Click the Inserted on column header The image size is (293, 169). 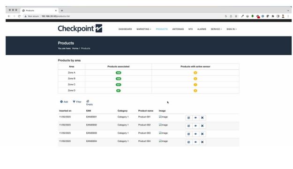point(65,111)
